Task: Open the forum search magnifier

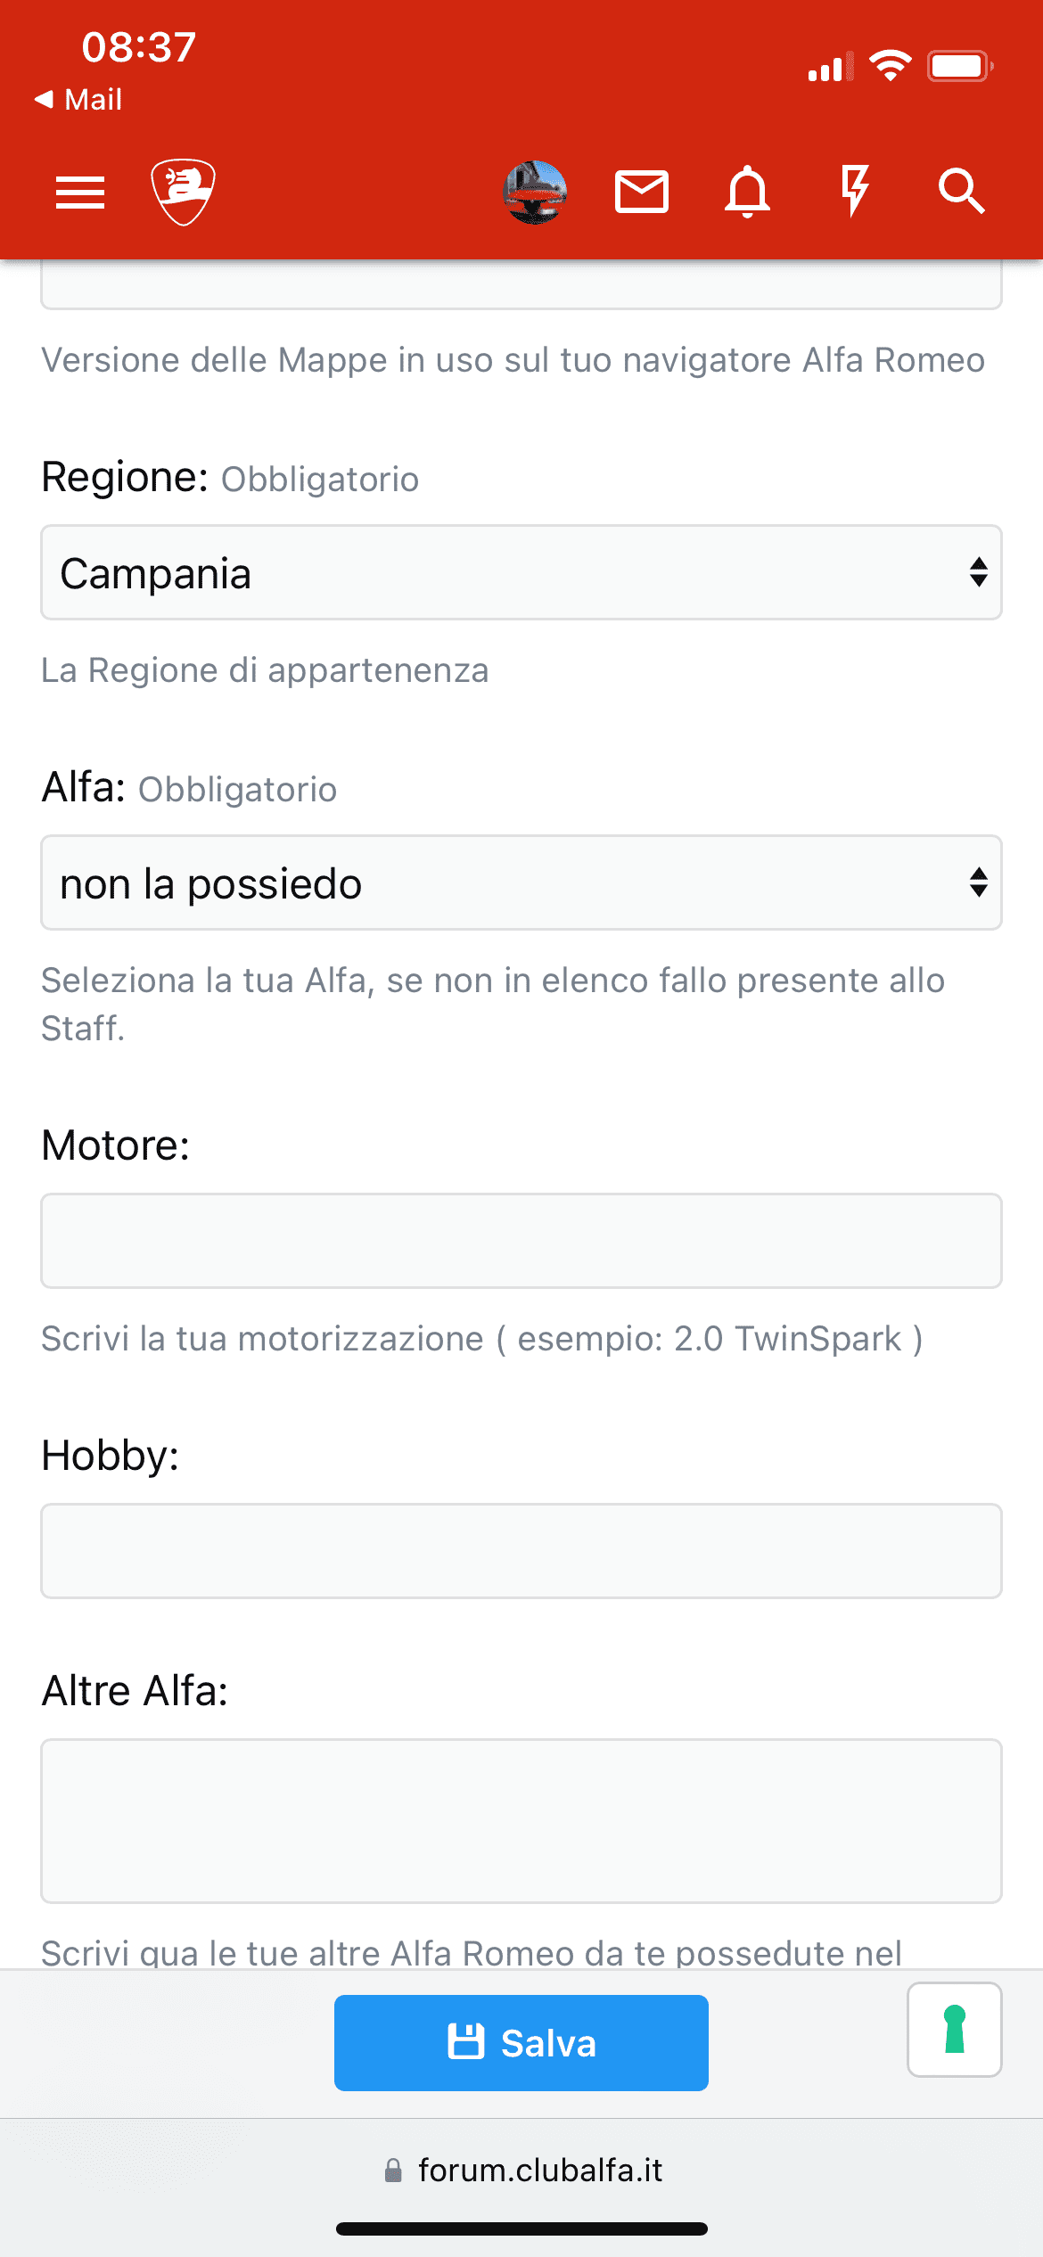Action: point(961,192)
